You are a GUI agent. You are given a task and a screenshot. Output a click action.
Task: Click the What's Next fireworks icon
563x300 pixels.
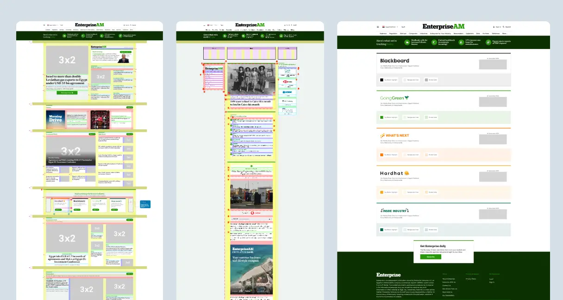click(x=382, y=135)
